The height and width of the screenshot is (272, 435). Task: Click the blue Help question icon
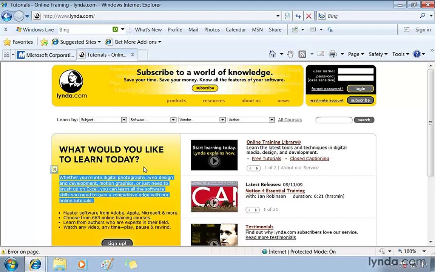pyautogui.click(x=416, y=54)
